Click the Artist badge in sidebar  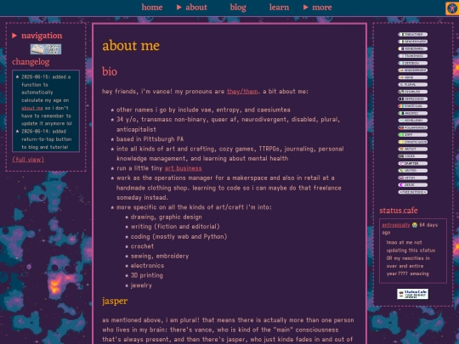click(x=413, y=149)
